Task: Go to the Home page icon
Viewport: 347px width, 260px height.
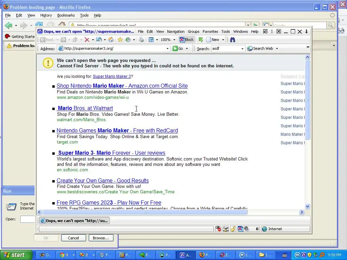Action: pyautogui.click(x=111, y=40)
